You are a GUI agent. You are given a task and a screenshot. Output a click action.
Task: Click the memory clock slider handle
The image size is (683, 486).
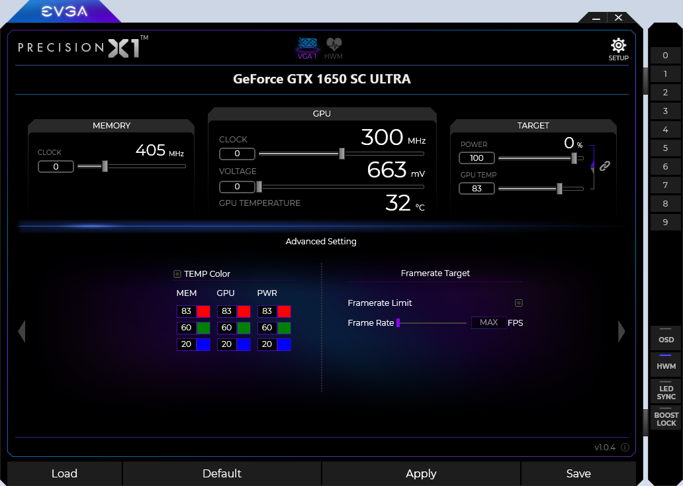coord(105,166)
